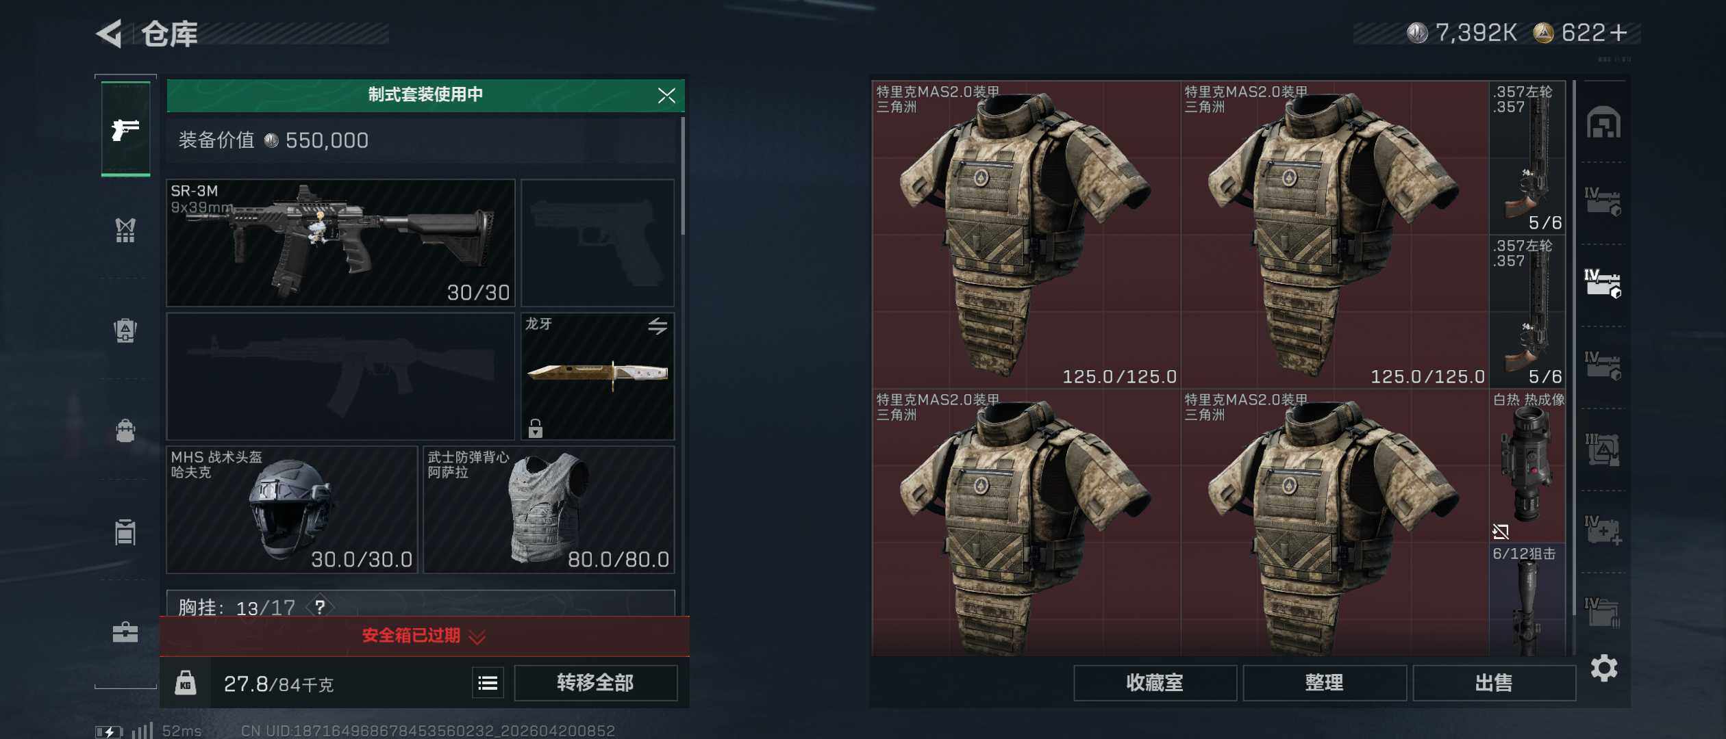Click the gear settings icon
The image size is (1726, 739).
pyautogui.click(x=1603, y=668)
